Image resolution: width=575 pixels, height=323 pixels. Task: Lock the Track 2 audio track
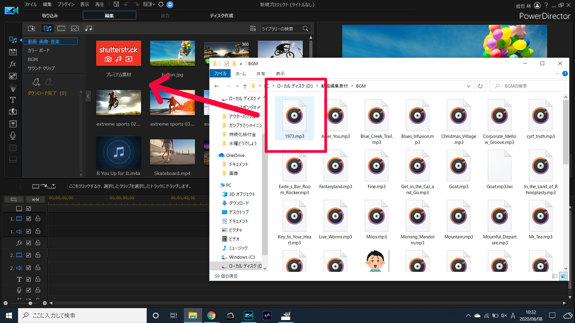(x=38, y=268)
